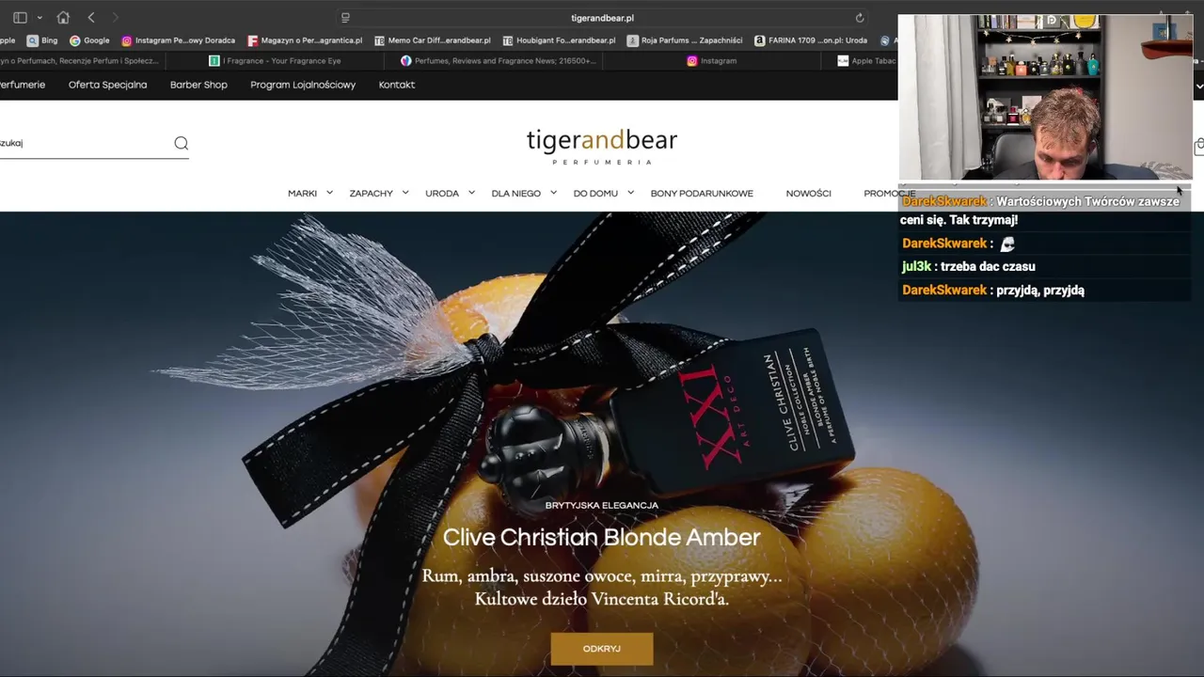Open the Magazyn o Perfumach Fragrantica bookmark

305,40
